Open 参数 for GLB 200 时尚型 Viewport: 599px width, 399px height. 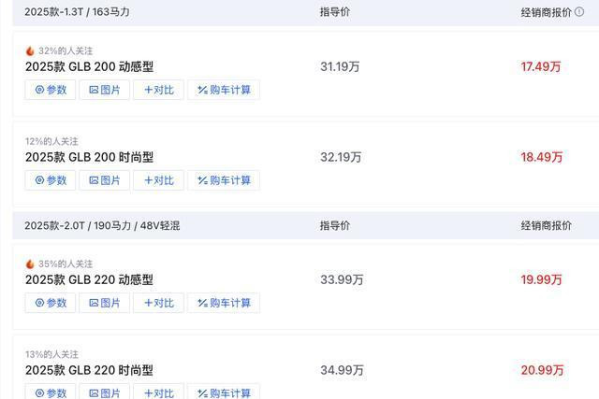[51, 180]
